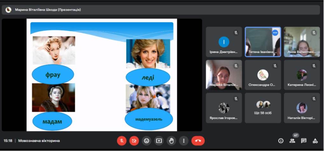Click the muted mic icon on Марина Віталіївна tile
Image resolution: width=324 pixels, height=151 pixels.
point(236,66)
